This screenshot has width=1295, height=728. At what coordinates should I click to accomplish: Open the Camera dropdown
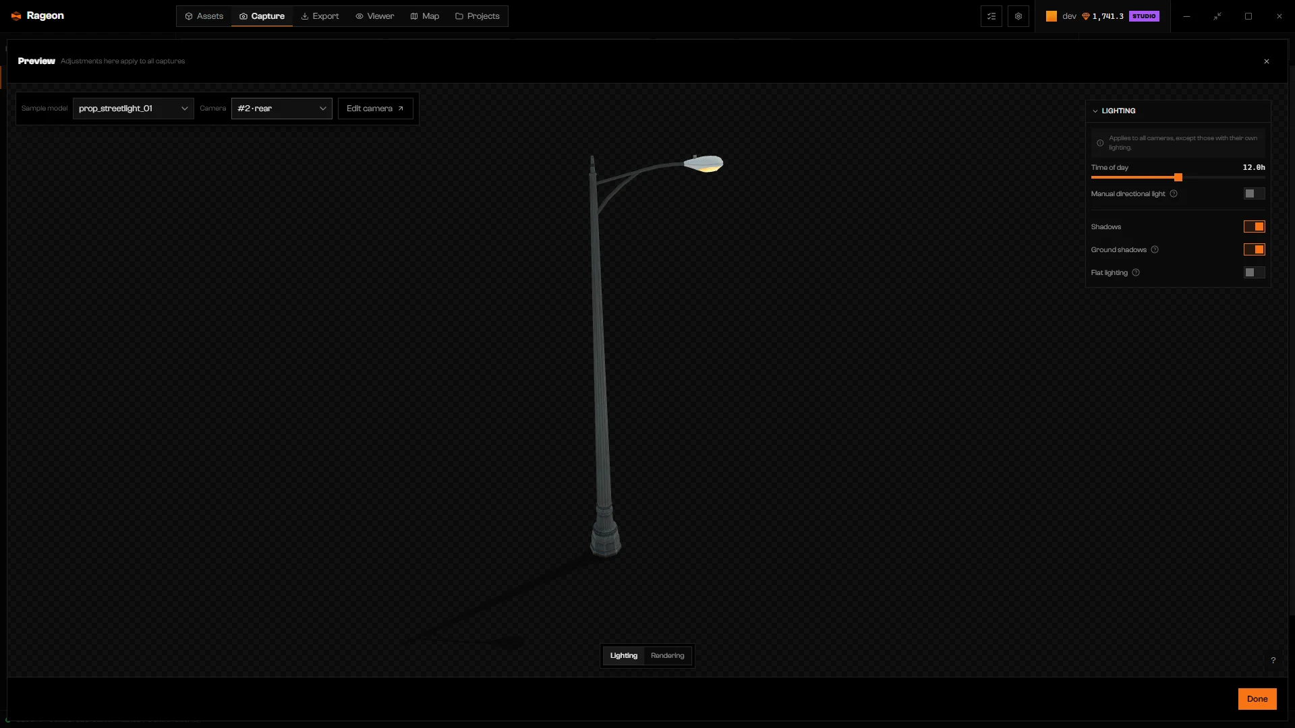281,109
